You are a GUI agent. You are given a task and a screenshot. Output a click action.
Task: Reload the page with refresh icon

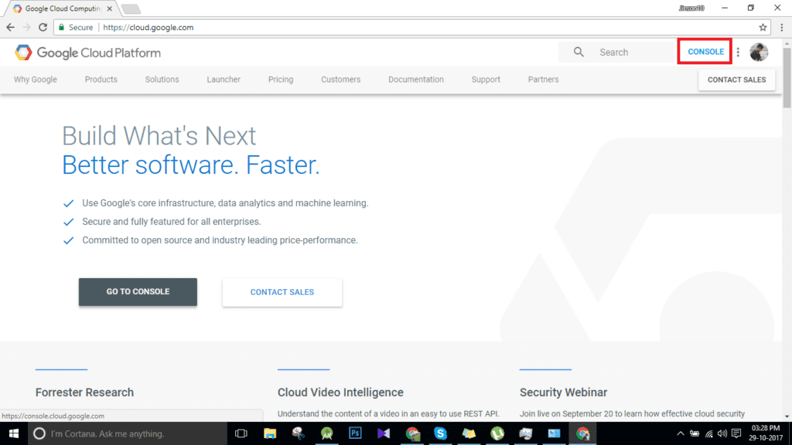coord(43,27)
